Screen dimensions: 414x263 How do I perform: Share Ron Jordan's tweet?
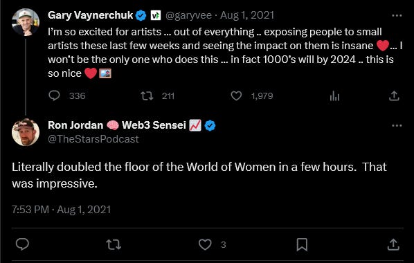[393, 244]
